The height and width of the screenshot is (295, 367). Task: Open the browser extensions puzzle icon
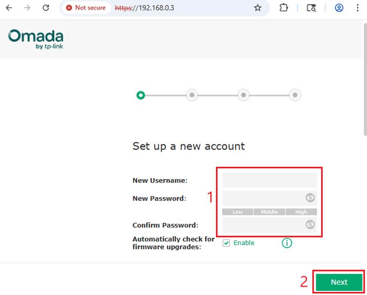pos(284,8)
